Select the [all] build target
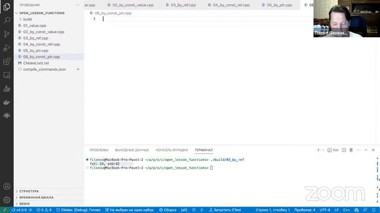The height and width of the screenshot is (213, 380). coord(184,210)
